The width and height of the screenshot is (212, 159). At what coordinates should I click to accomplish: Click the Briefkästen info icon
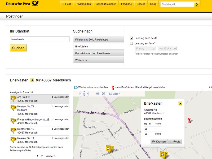pyautogui.click(x=32, y=80)
